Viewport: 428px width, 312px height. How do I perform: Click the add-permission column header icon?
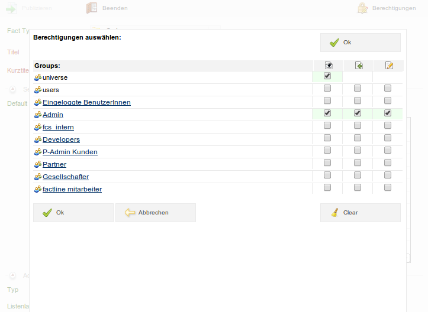coord(358,66)
